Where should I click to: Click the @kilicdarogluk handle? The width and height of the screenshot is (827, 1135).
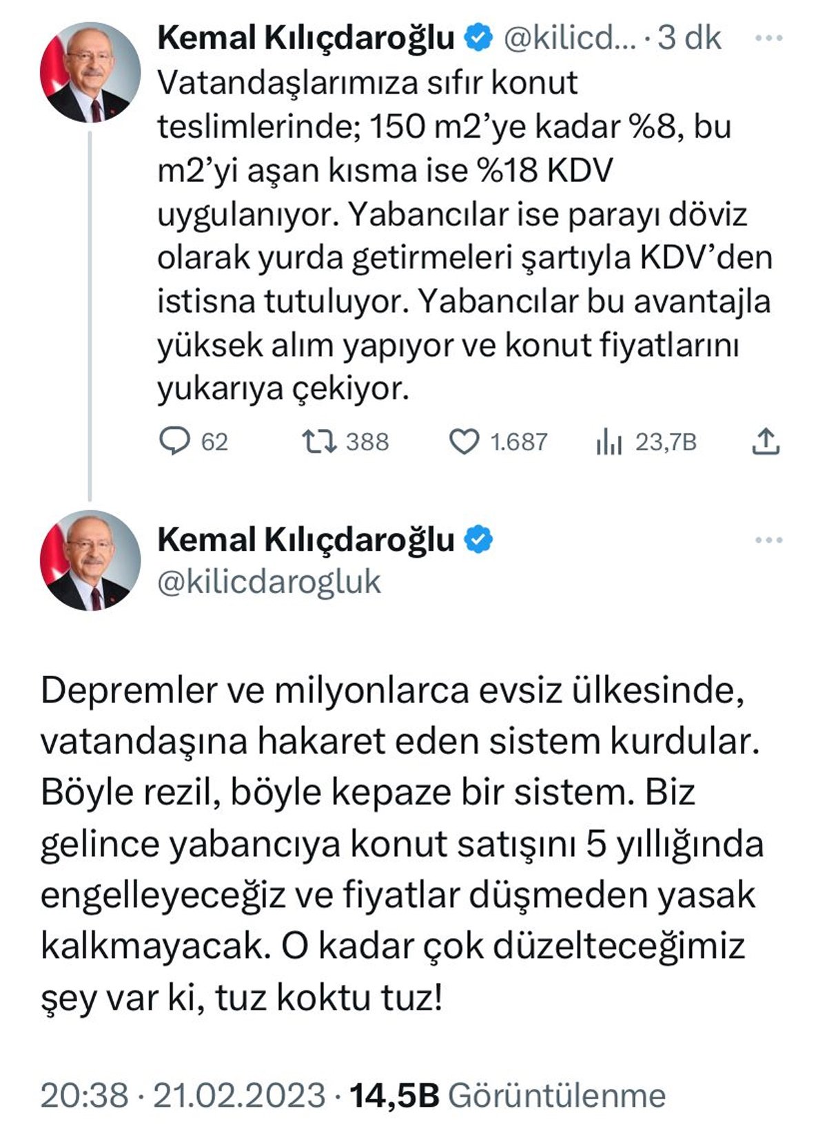[269, 582]
